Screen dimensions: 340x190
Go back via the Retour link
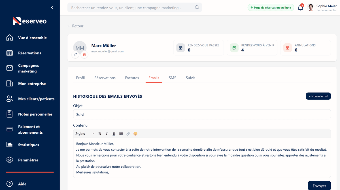(x=75, y=26)
